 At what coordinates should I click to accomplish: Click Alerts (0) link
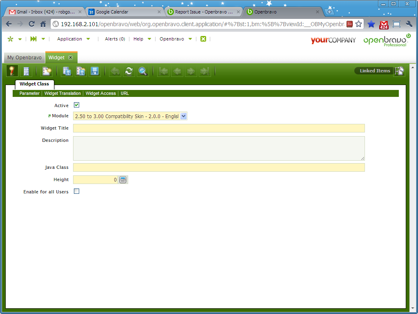click(115, 39)
